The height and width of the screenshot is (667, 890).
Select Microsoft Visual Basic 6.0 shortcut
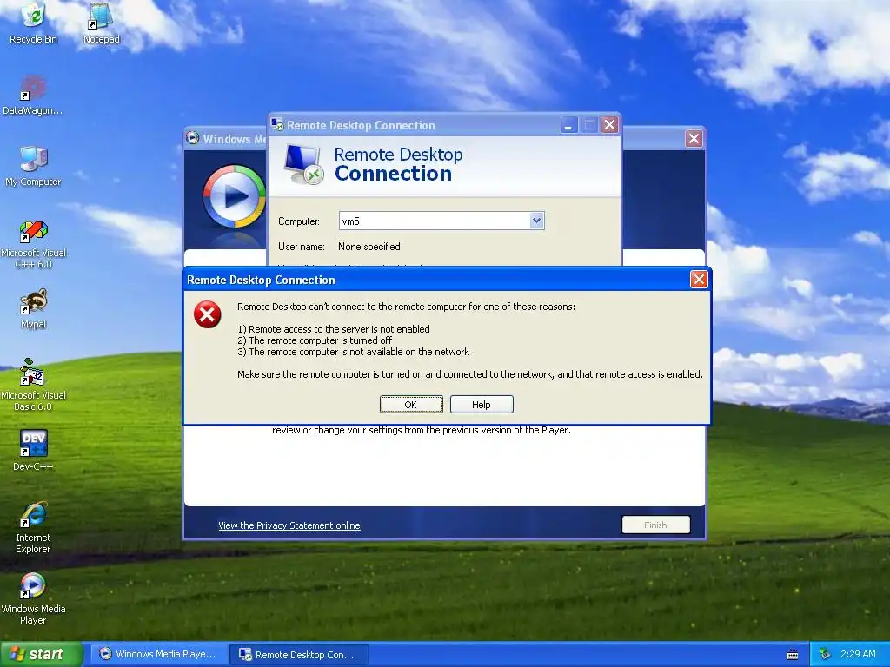pos(33,386)
